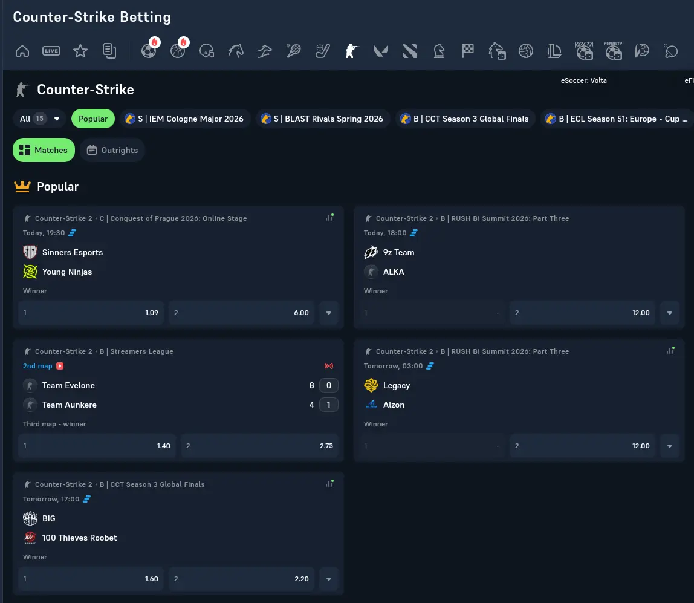Select the Tennis sport icon
Screen dimensions: 694x603
[293, 51]
